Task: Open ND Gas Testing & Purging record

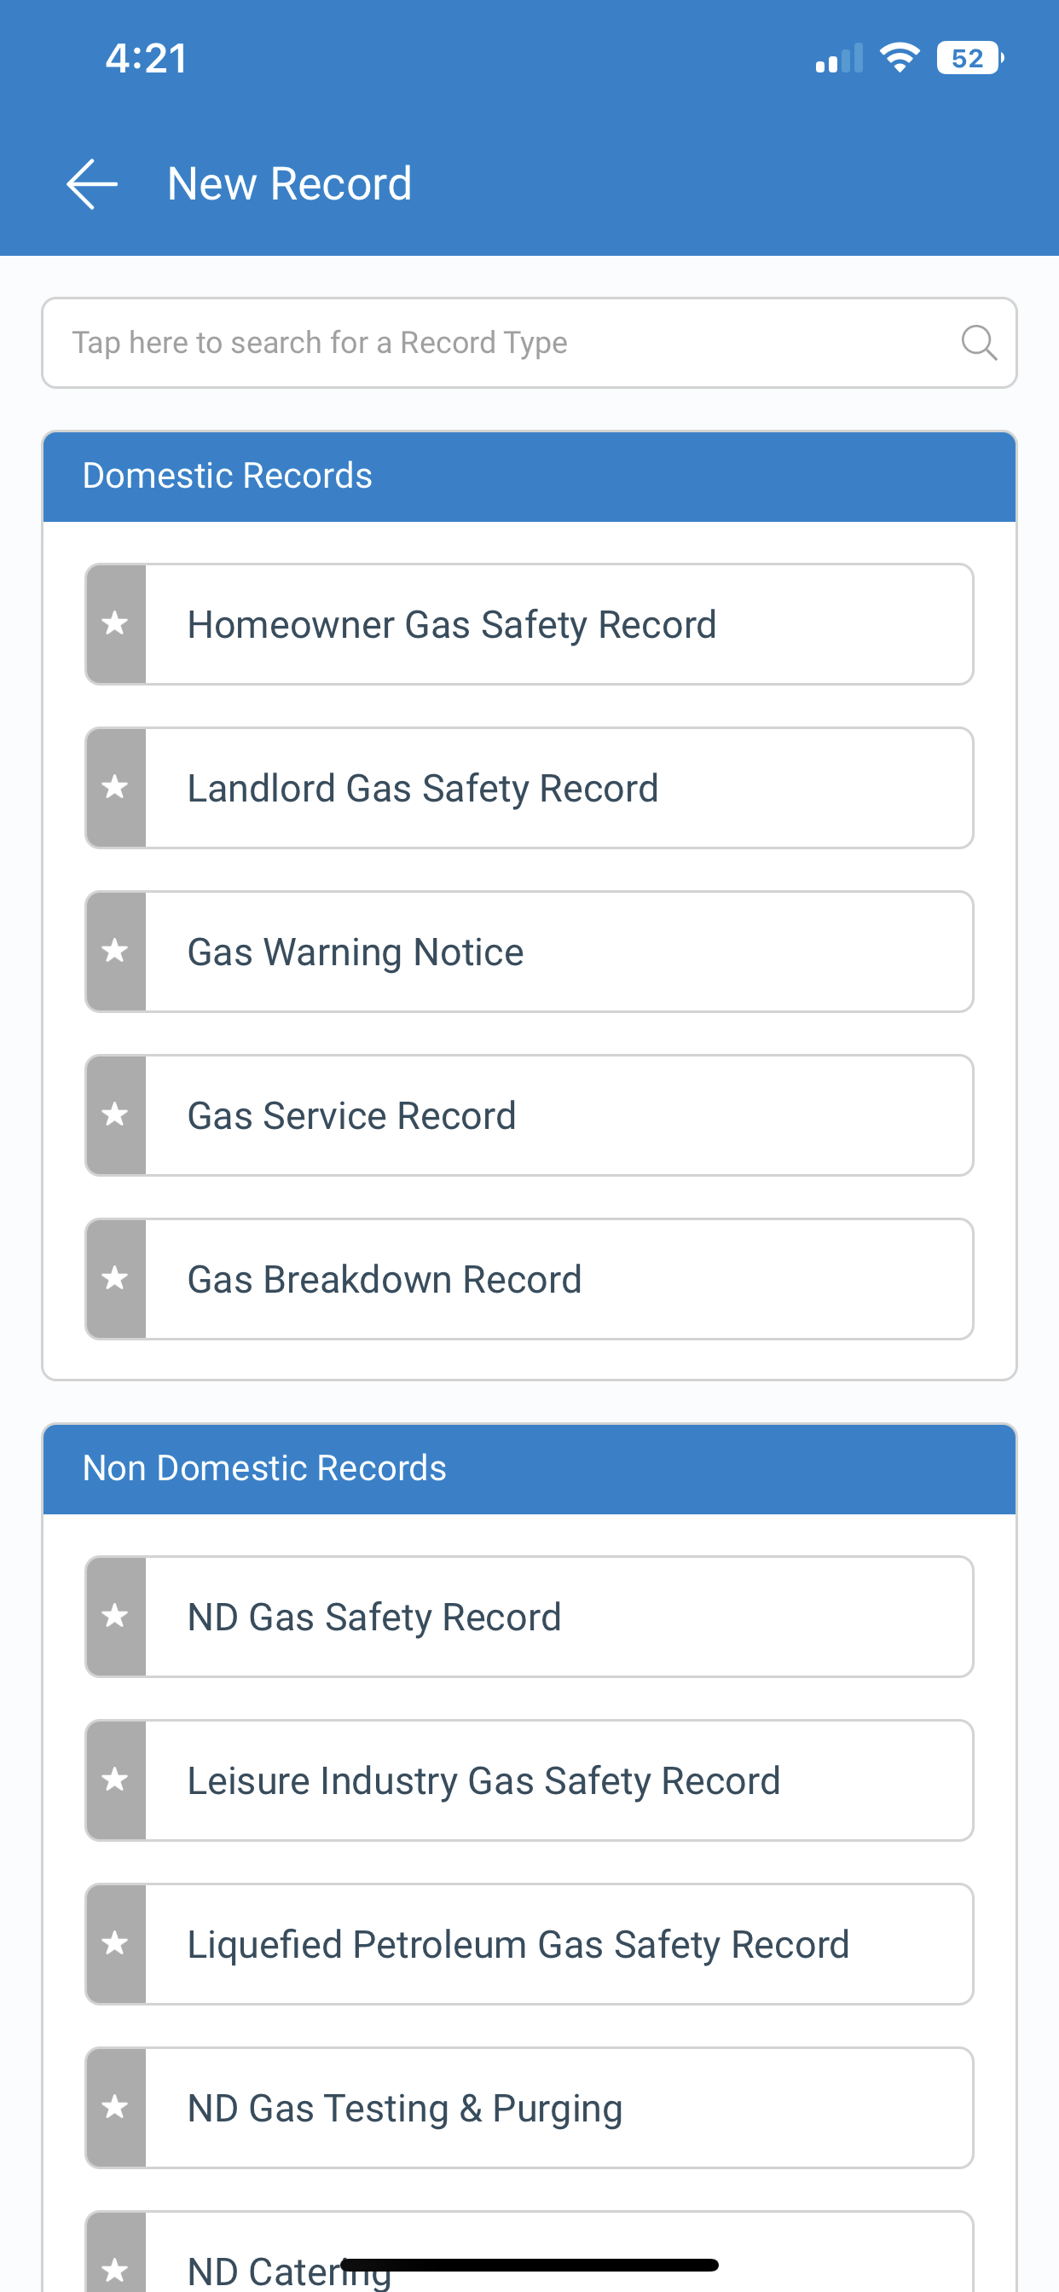Action: click(x=557, y=2107)
